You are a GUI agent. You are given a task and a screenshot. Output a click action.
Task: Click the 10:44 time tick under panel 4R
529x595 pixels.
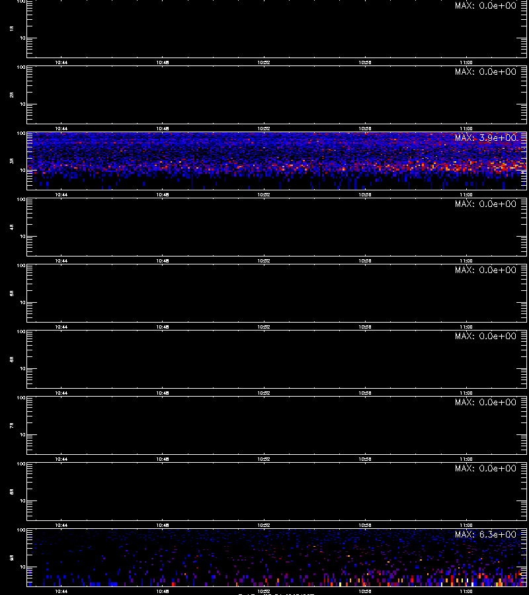pos(61,260)
